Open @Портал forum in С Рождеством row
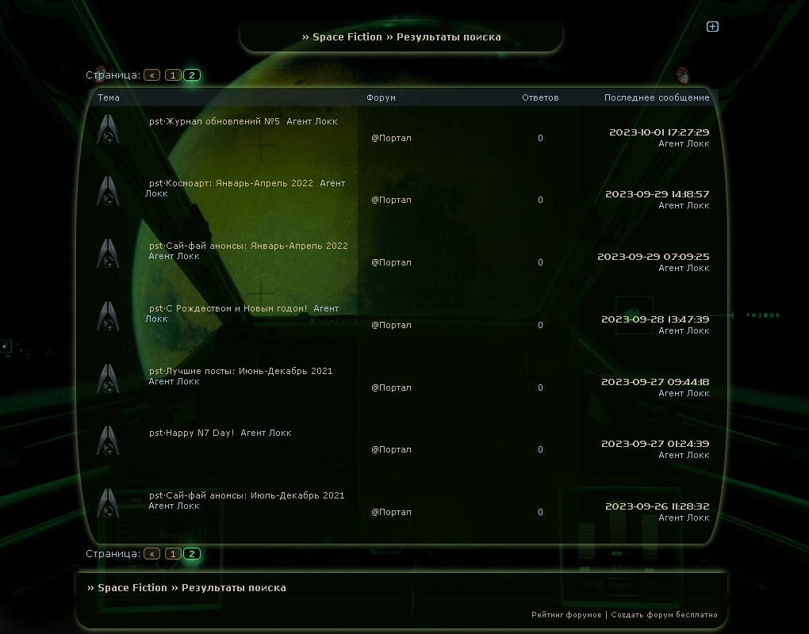 (391, 325)
